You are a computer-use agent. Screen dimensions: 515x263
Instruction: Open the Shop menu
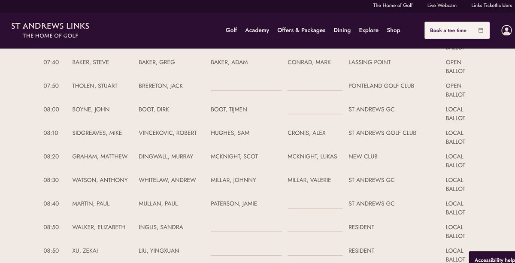tap(394, 30)
